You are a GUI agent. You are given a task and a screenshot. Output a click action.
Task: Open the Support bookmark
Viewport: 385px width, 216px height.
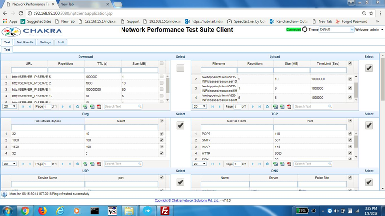click(x=130, y=21)
